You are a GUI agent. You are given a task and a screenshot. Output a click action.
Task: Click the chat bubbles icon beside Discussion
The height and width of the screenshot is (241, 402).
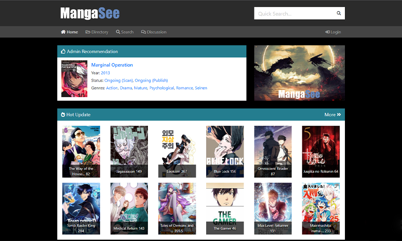pos(144,32)
